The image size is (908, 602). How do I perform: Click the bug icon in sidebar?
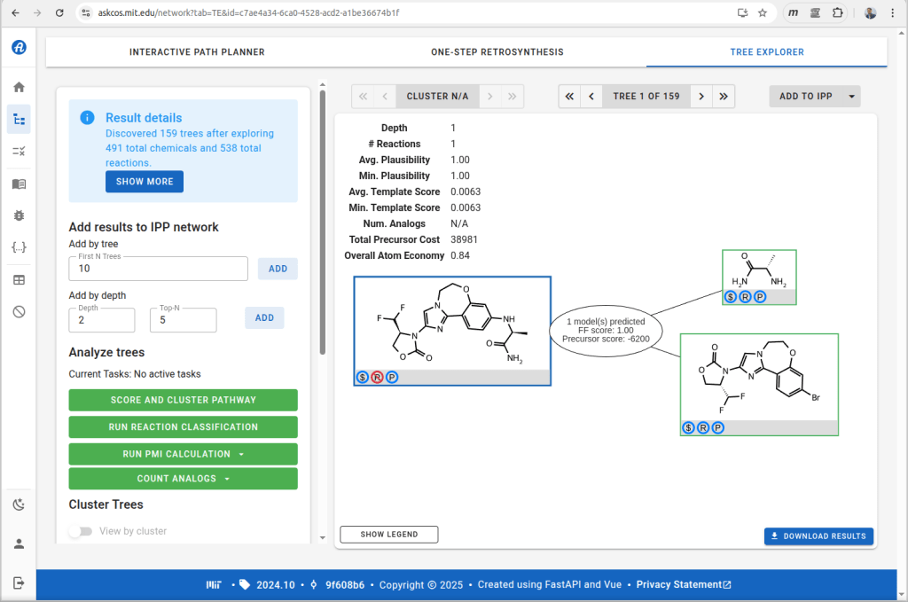point(19,215)
